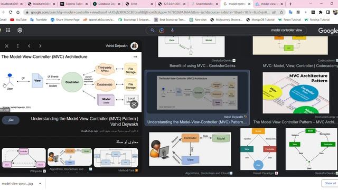This screenshot has height=190, width=338.
Task: Open the cpanel.eb2a.com bookmark
Action: point(99,20)
